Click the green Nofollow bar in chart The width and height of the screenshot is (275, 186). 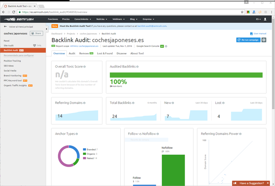173,170
